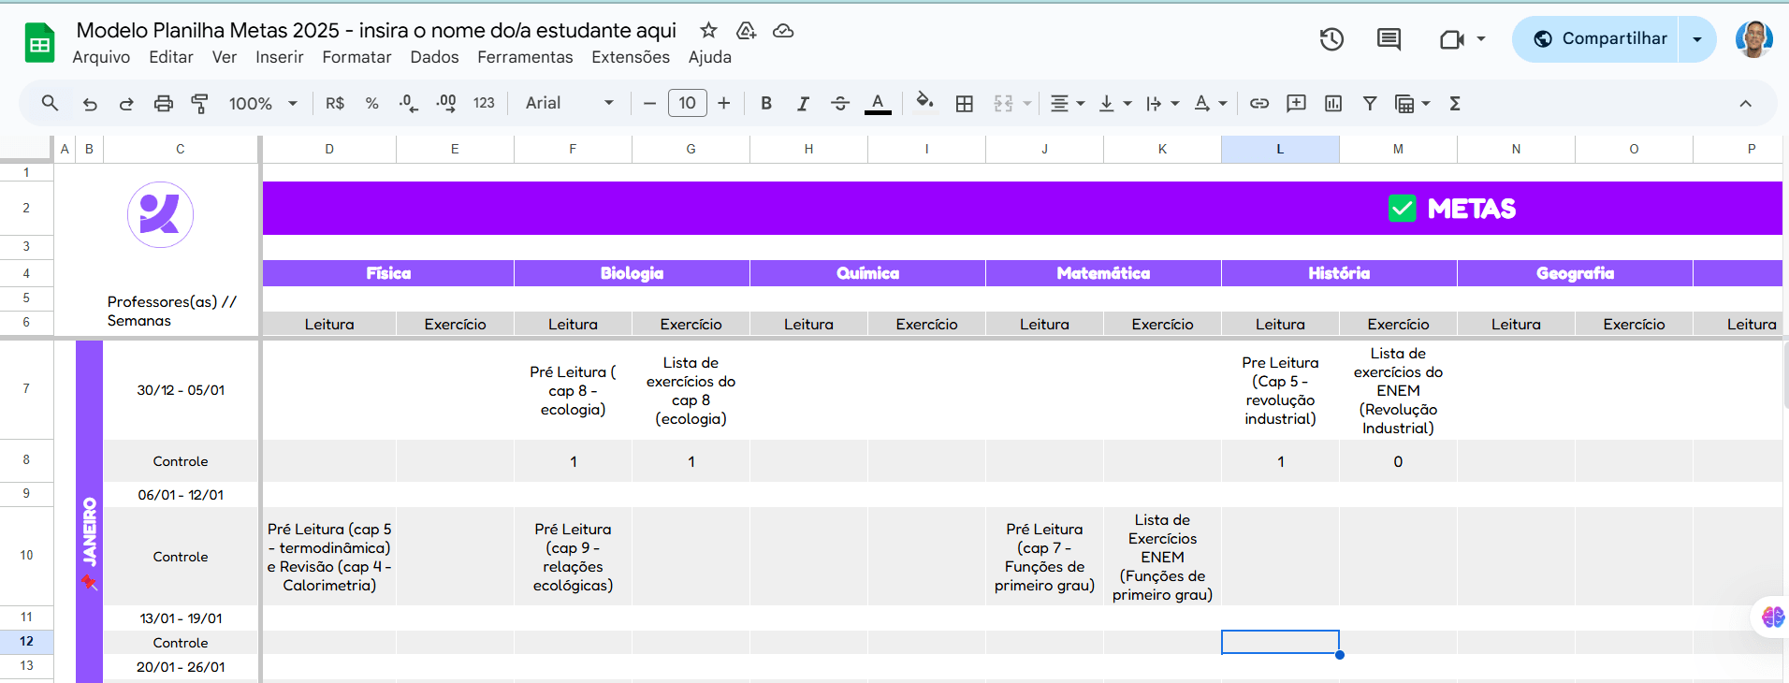Viewport: 1789px width, 683px height.
Task: Insert a chart
Action: coord(1333,103)
